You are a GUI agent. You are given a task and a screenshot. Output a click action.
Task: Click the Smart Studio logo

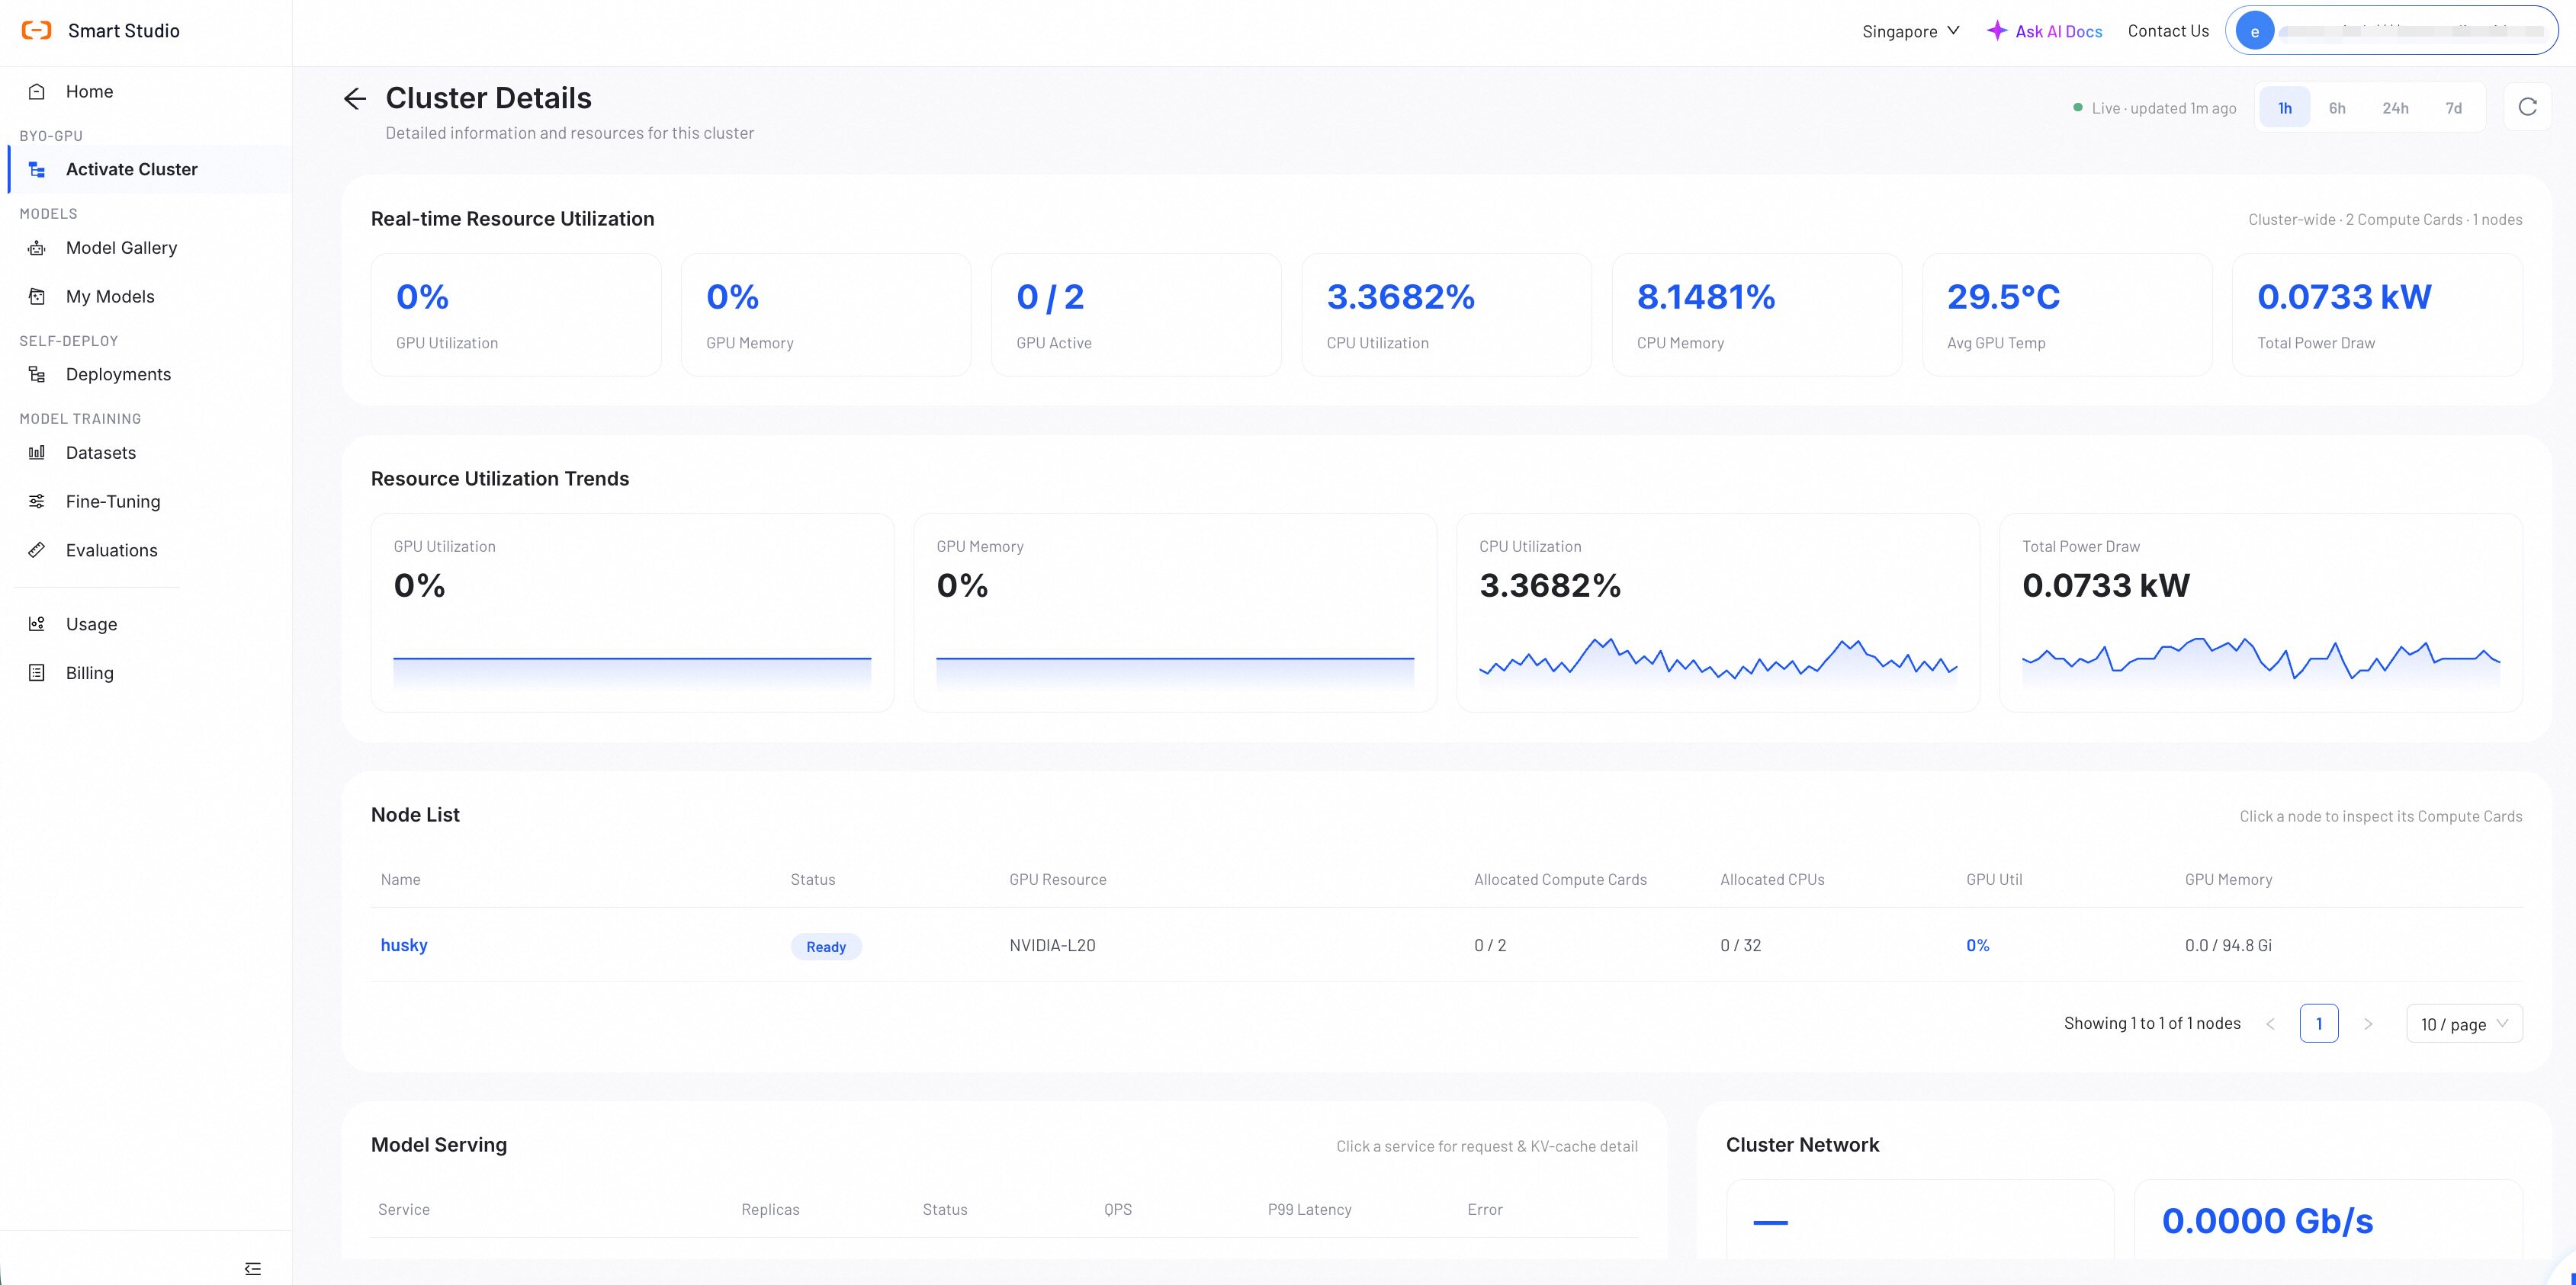(36, 31)
